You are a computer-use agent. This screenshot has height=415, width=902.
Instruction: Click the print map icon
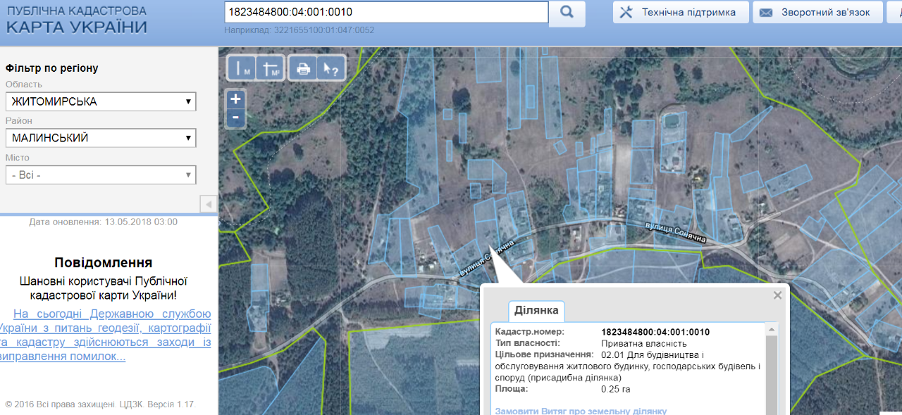[303, 68]
